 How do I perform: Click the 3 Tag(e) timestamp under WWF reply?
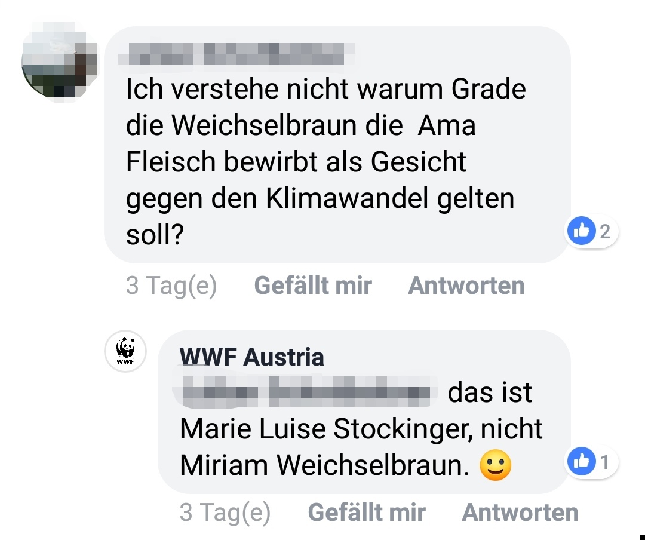click(x=225, y=512)
